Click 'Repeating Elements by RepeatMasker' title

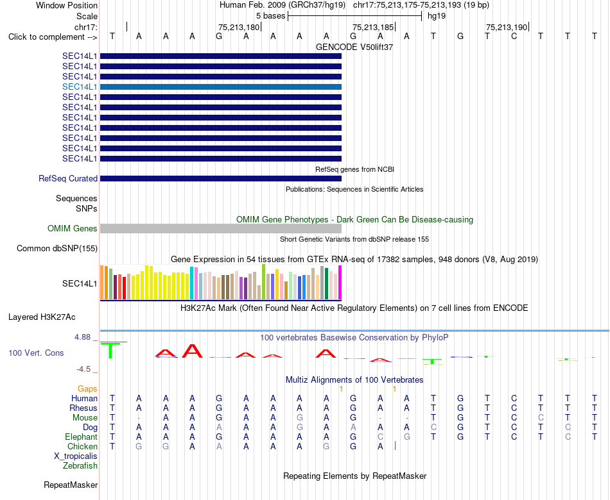(355, 476)
